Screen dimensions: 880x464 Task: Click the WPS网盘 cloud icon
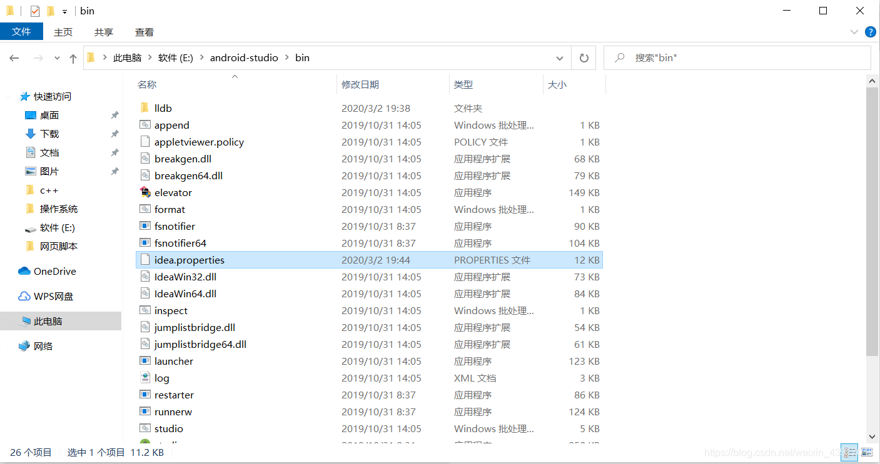pos(24,296)
